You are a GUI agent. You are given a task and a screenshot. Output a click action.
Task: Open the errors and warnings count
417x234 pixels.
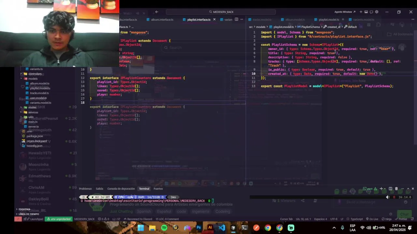pos(104,219)
